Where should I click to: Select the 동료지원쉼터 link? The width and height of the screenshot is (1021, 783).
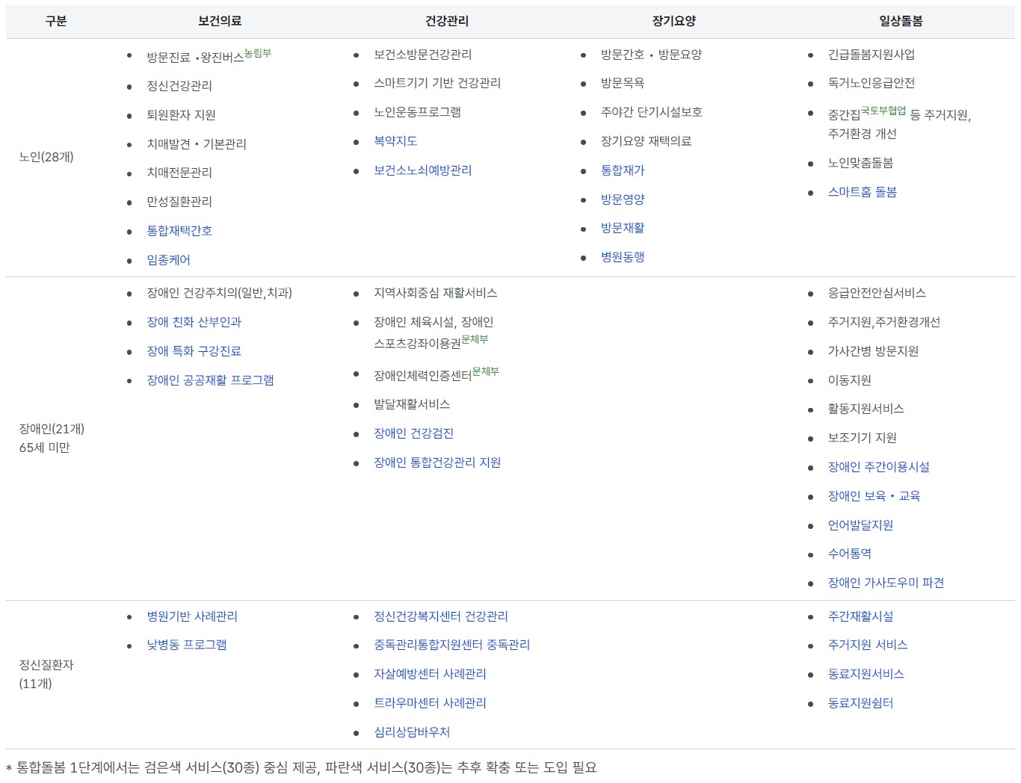tap(860, 703)
